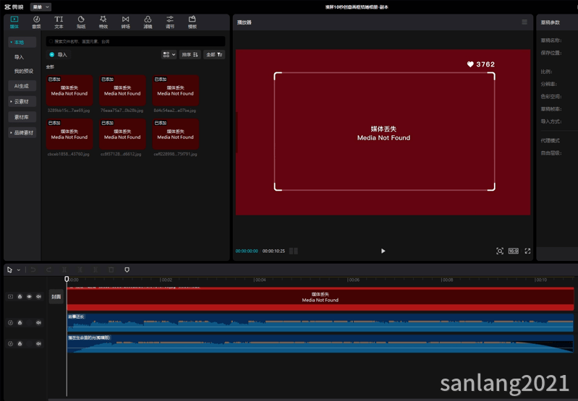Screen dimensions: 578x401
Task: Click the snapshot focus icon in player
Action: coord(499,251)
